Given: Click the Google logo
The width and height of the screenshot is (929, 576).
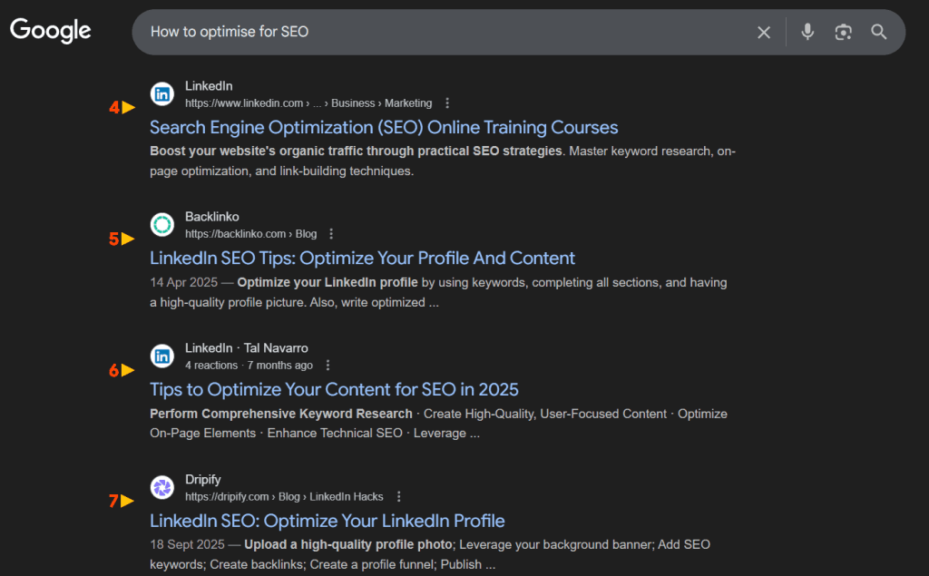Looking at the screenshot, I should (50, 30).
